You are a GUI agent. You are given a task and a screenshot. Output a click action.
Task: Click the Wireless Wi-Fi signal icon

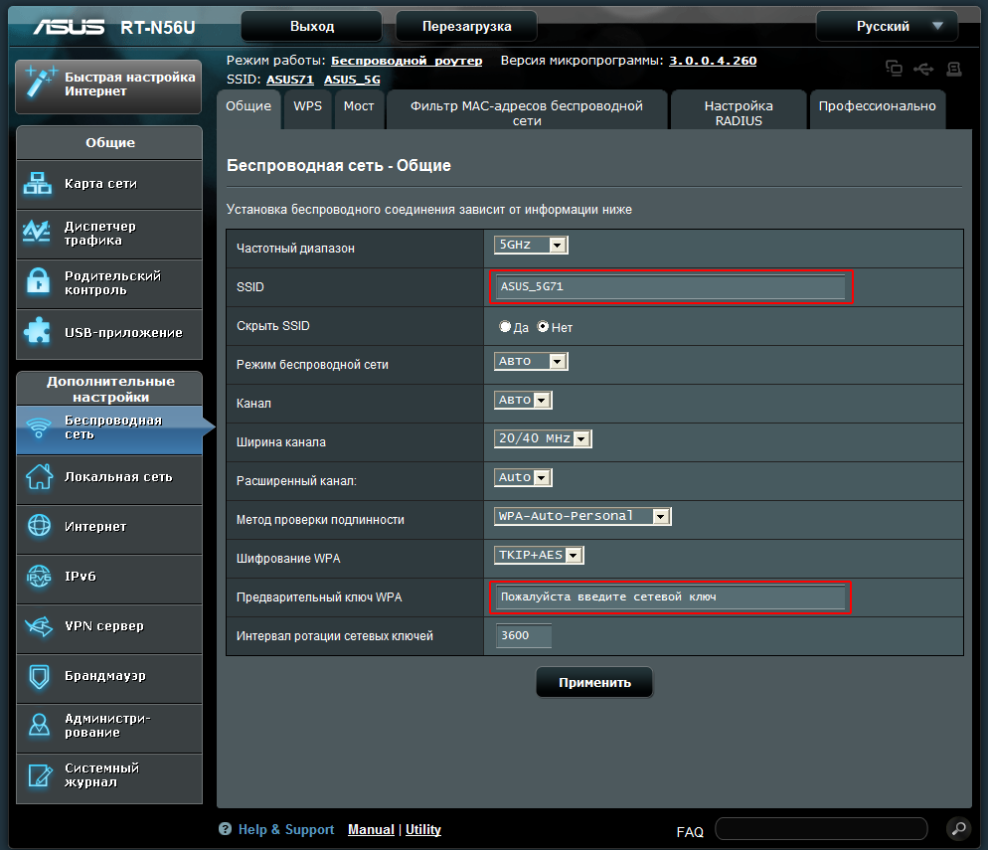pyautogui.click(x=39, y=426)
